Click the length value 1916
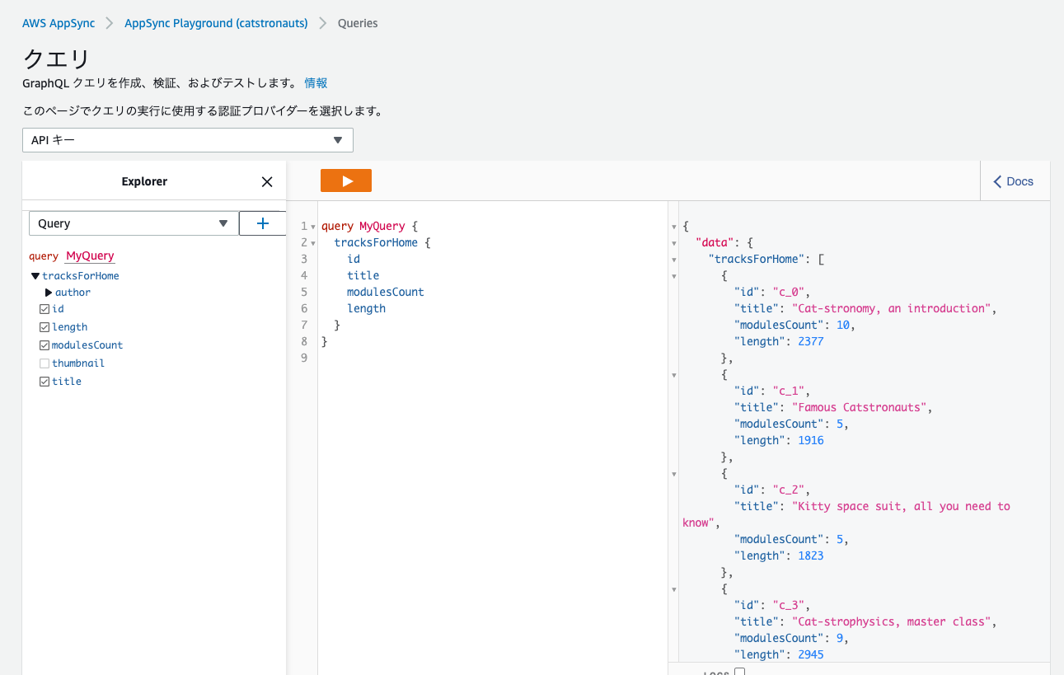 pyautogui.click(x=810, y=440)
